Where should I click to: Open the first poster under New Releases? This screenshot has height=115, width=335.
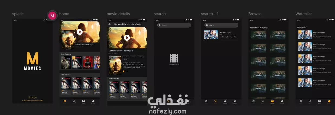66,62
